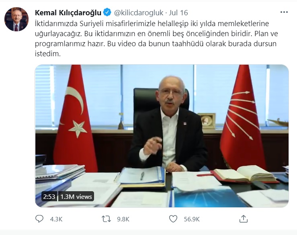Like the tweet with the heart icon
Screen dimensions: 297x235
[x=173, y=219]
